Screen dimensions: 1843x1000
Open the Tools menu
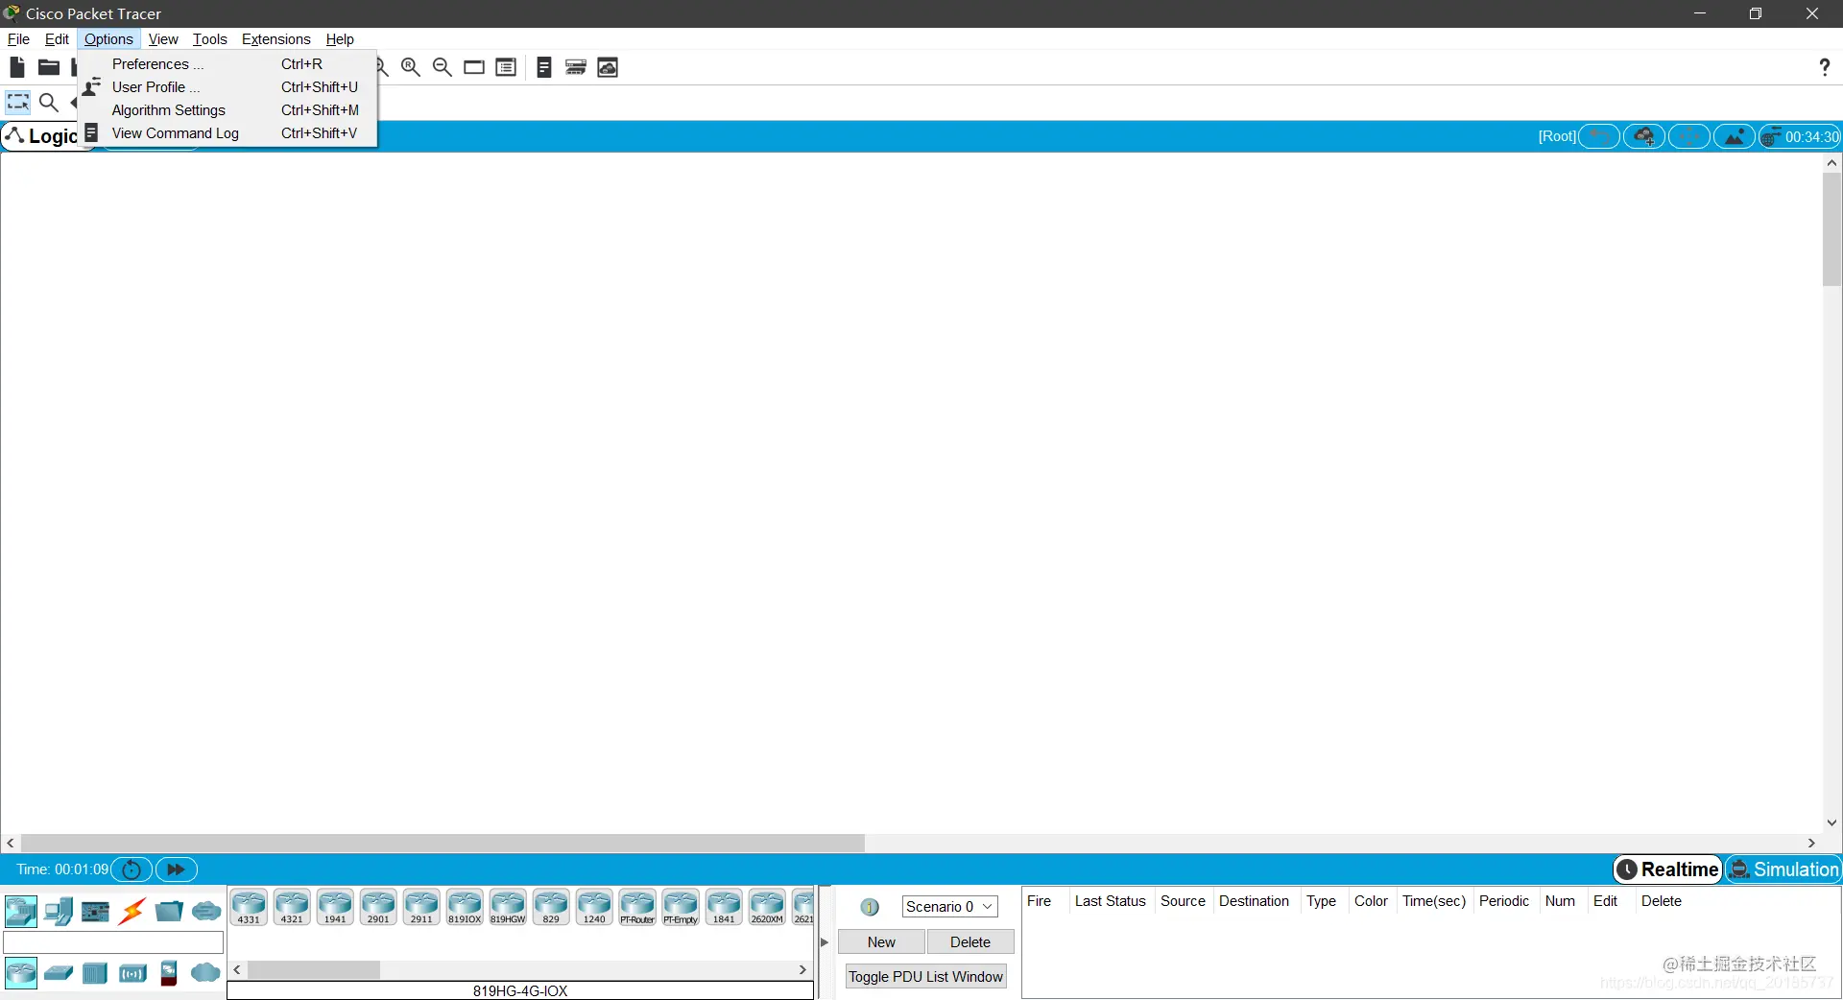tap(209, 39)
